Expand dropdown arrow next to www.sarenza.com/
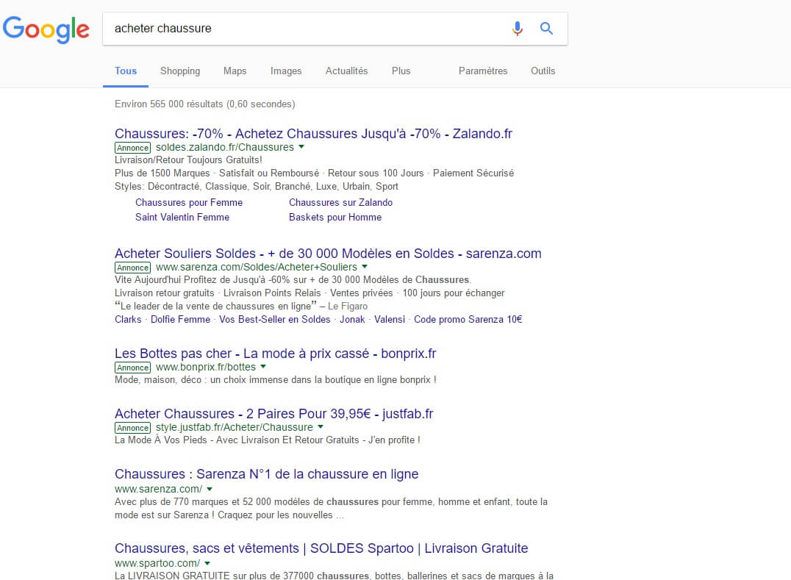The height and width of the screenshot is (580, 791). tap(210, 489)
